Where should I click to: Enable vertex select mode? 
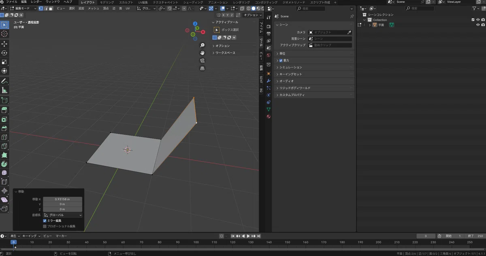coord(41,8)
